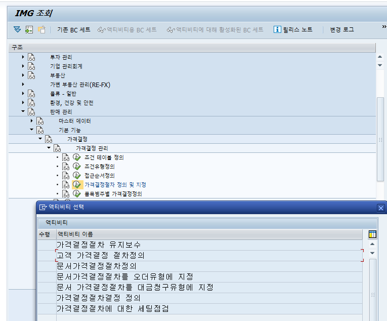Select 가격결정절차 정의 및 지정 row text
This screenshot has height=321, width=387.
115,185
